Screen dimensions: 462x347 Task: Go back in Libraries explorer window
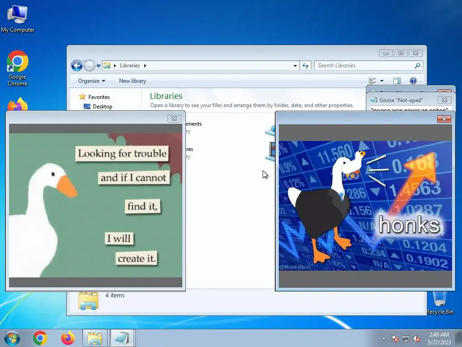coord(77,66)
